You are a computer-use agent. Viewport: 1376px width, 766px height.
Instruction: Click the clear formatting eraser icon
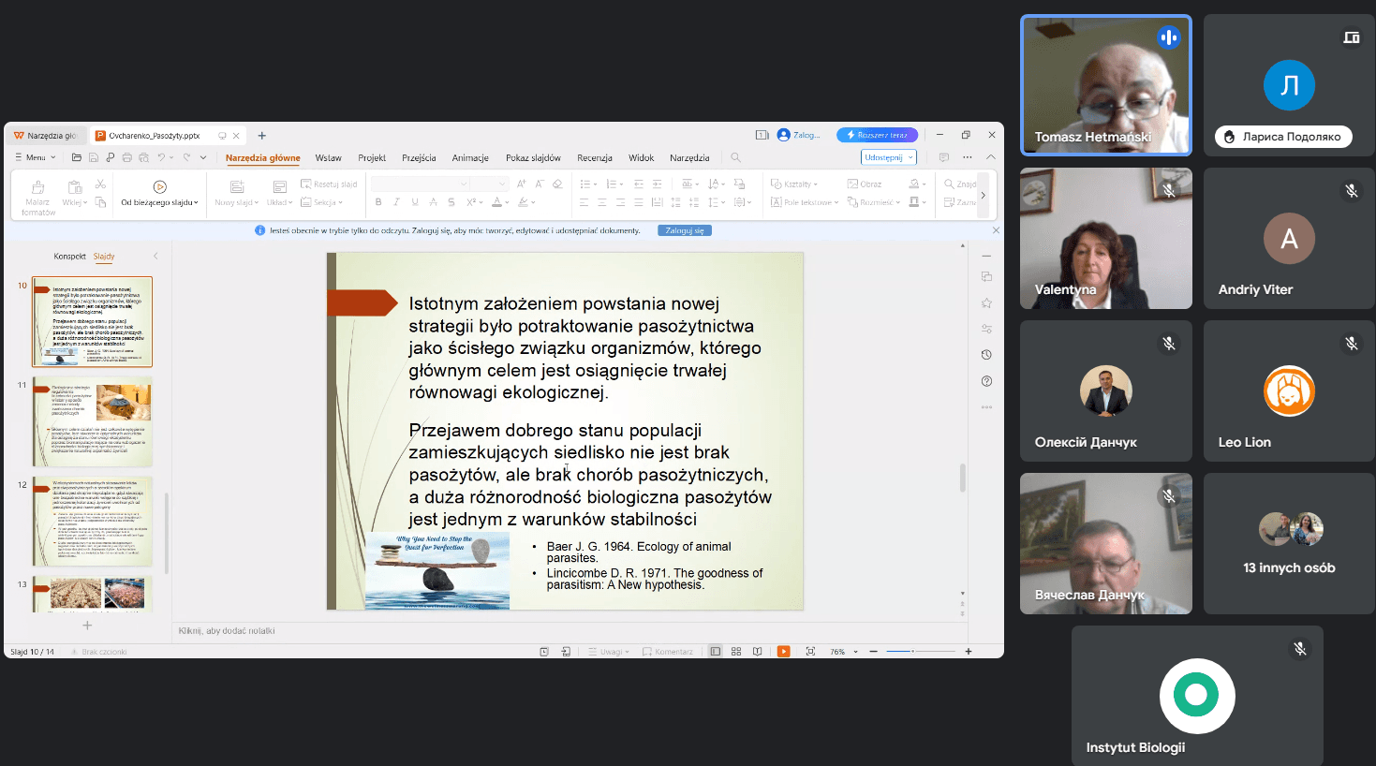click(x=557, y=184)
